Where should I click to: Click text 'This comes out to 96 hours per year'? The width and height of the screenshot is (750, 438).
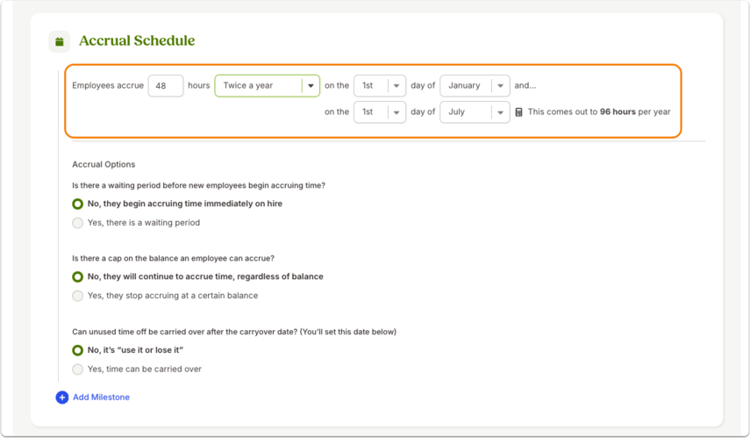599,112
